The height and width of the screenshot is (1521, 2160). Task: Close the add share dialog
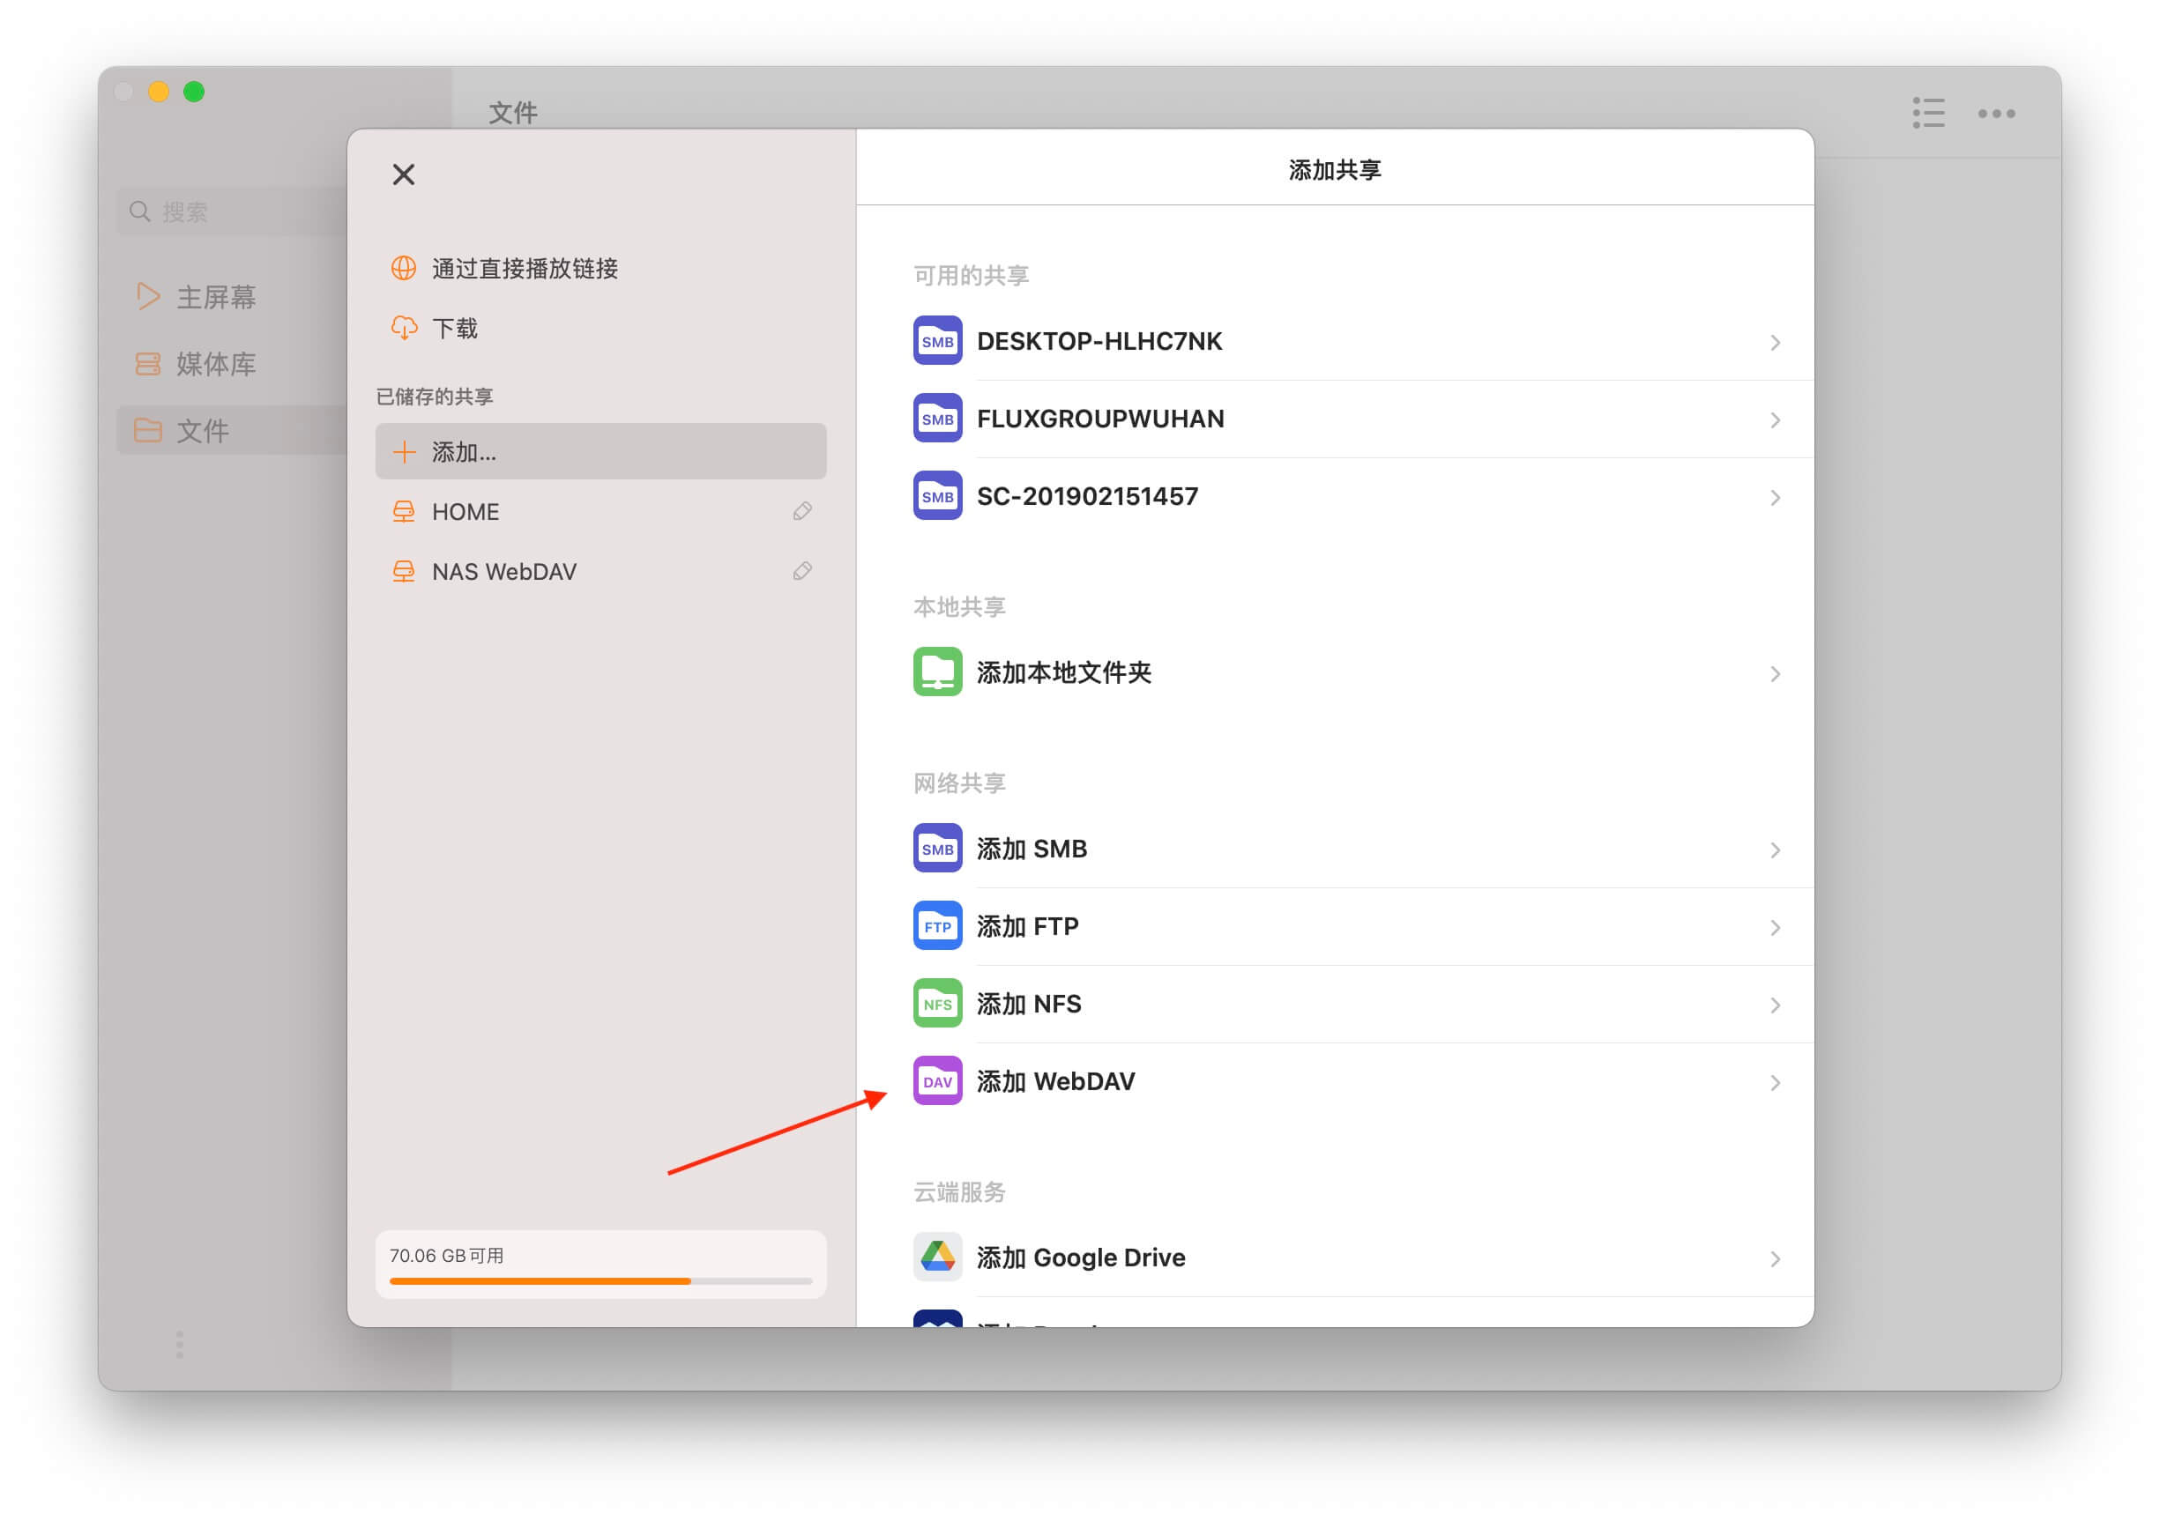click(404, 174)
